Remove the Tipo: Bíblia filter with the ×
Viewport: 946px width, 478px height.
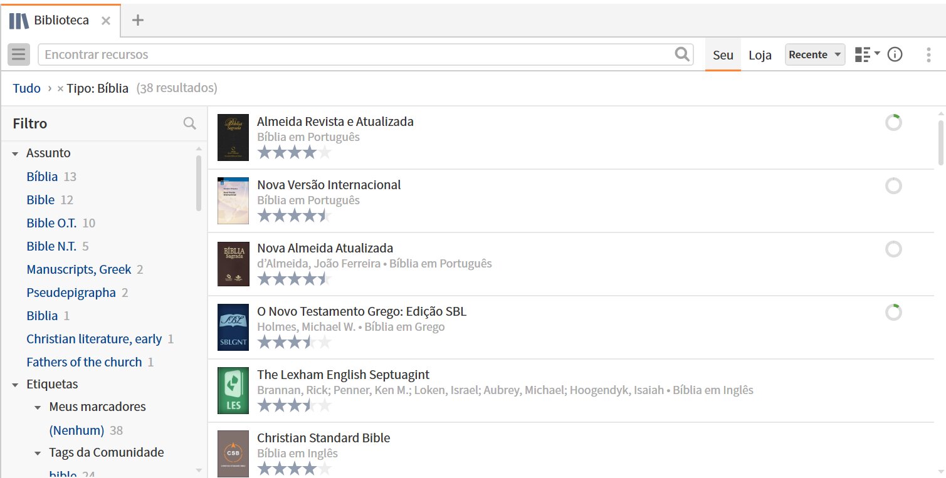tap(60, 88)
